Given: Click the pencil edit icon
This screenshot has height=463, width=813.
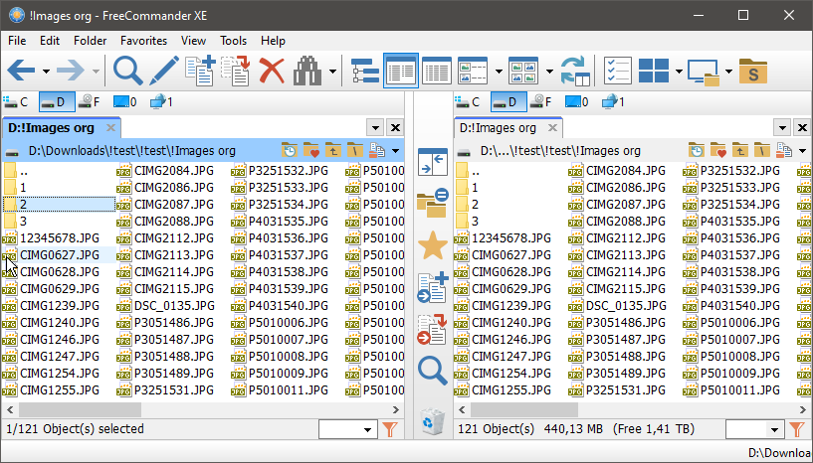Looking at the screenshot, I should [x=164, y=71].
